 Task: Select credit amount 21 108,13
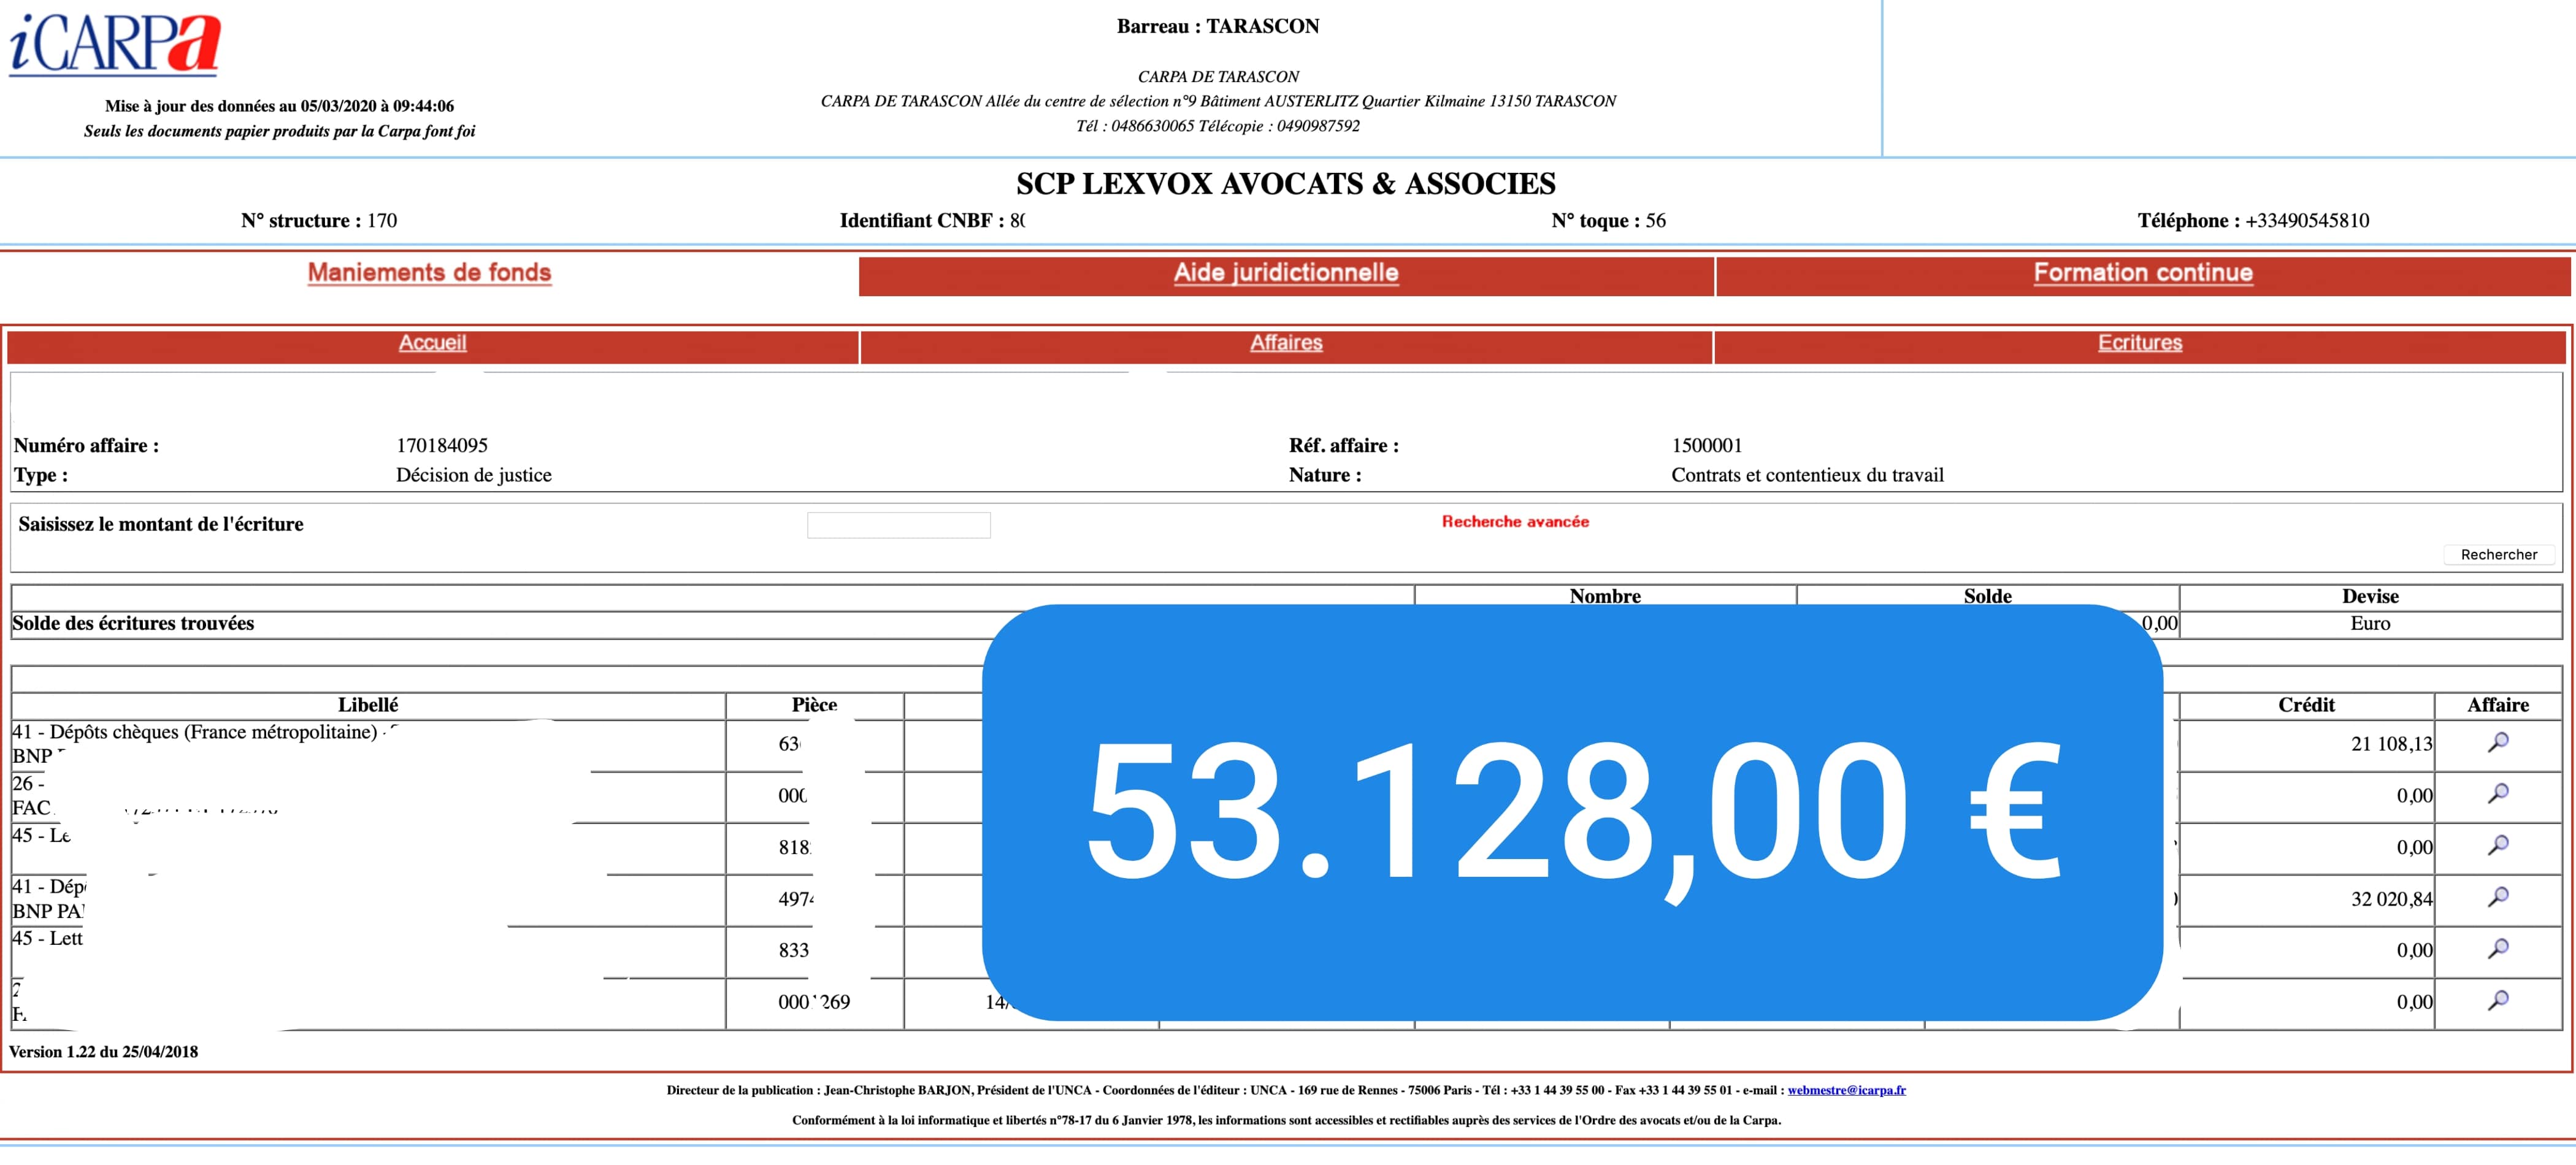(2391, 744)
